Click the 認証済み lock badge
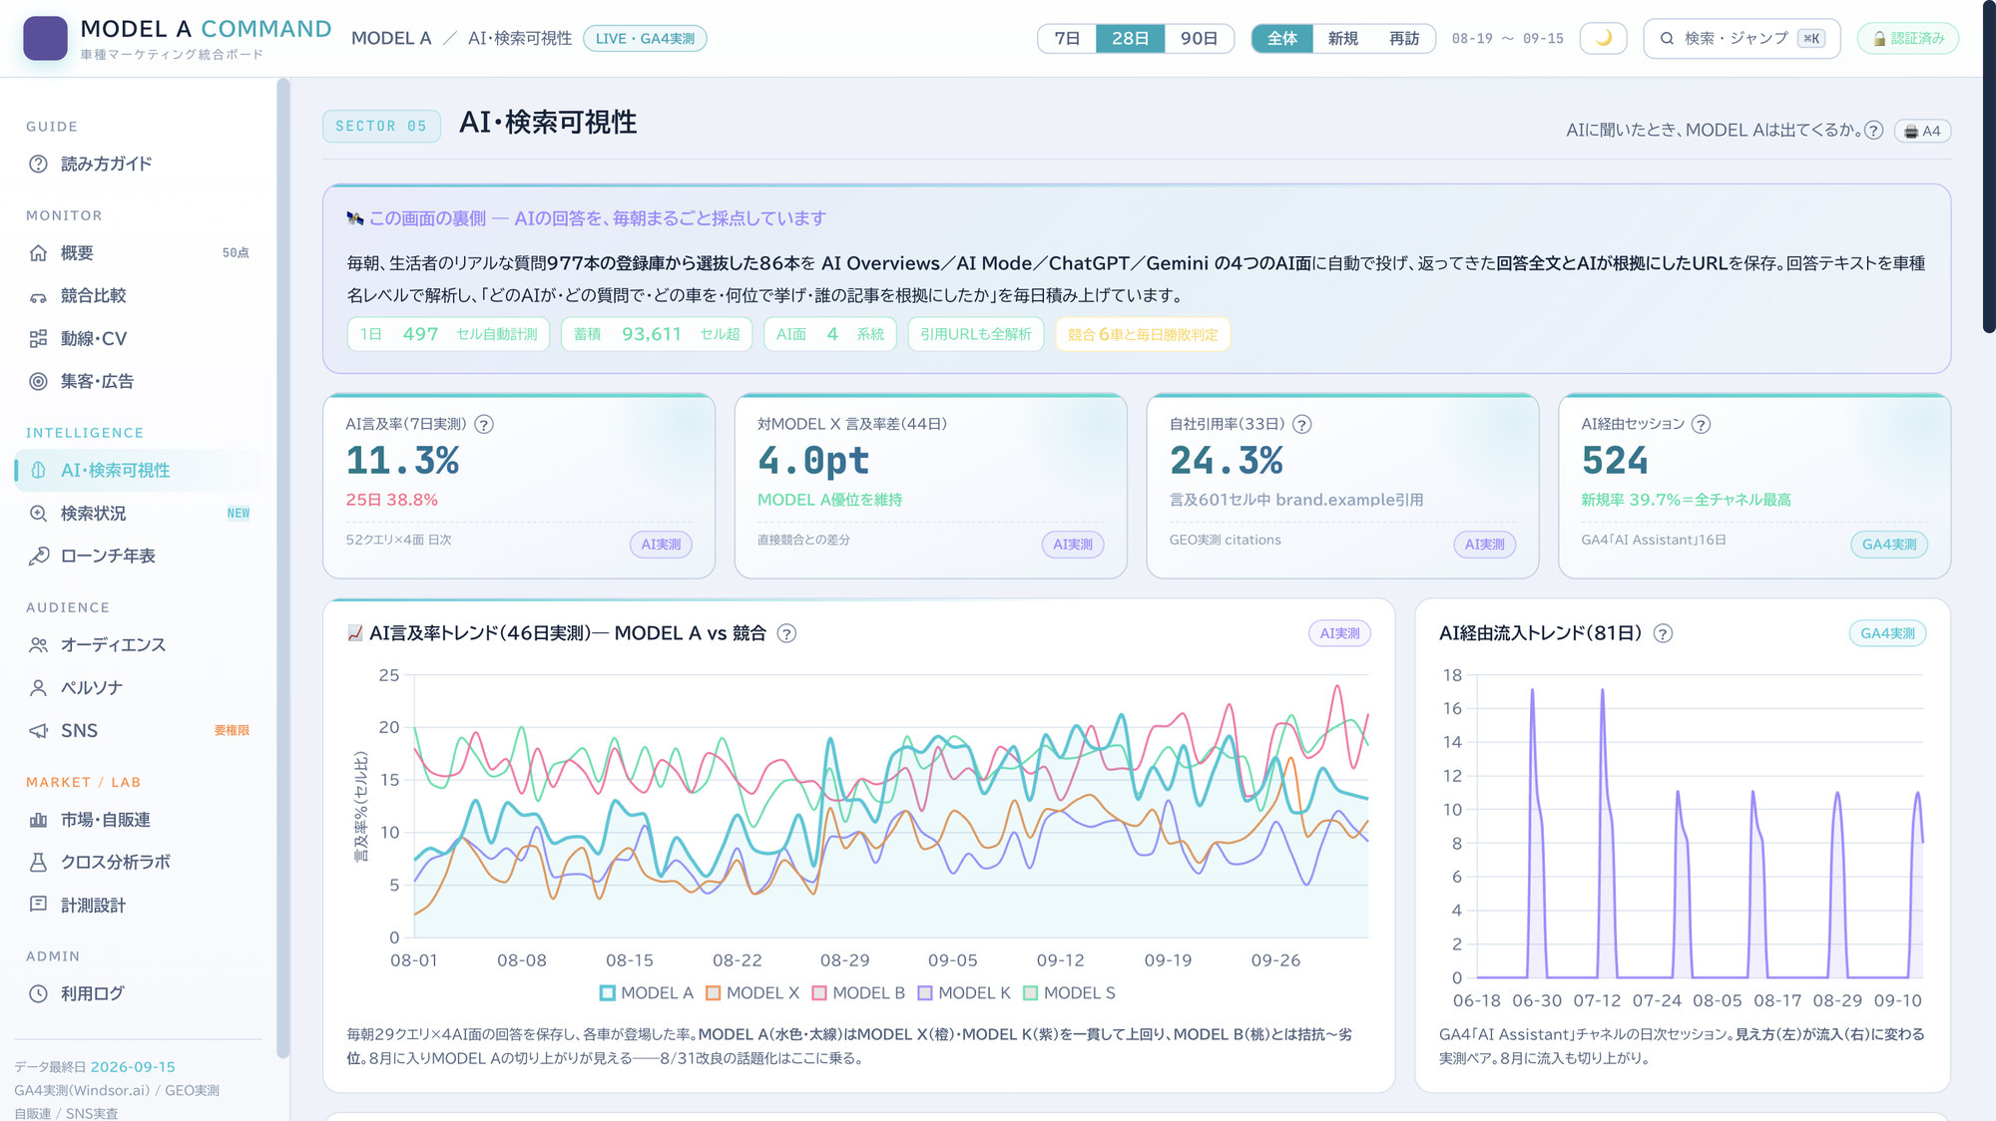The width and height of the screenshot is (1996, 1121). point(1907,38)
